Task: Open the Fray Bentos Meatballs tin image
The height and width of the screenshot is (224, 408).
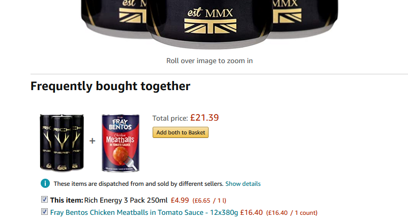Action: (x=121, y=142)
